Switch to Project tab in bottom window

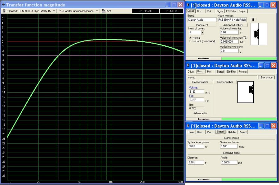tap(243, 132)
